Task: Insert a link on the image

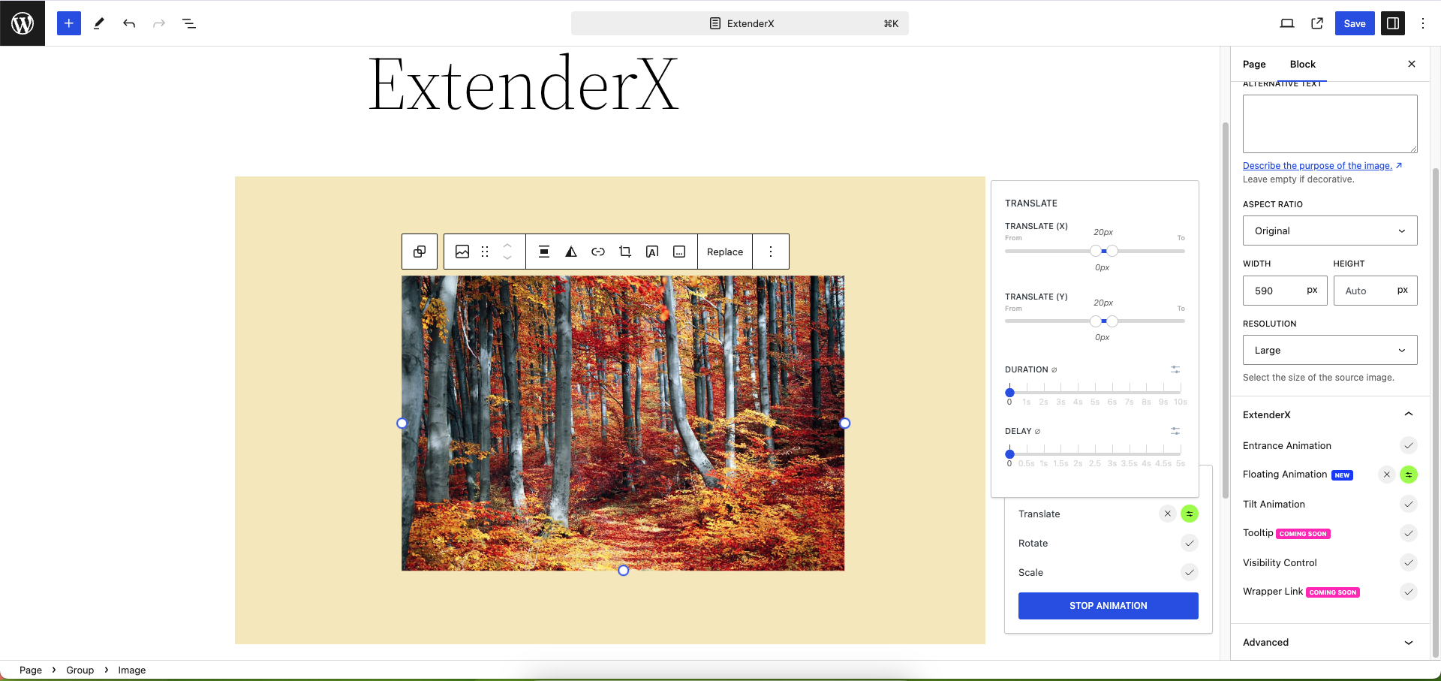Action: click(x=598, y=252)
